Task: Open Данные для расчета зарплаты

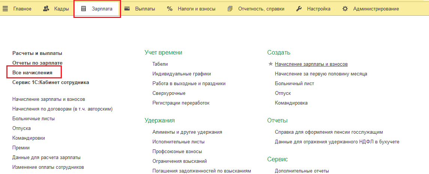Action: click(x=46, y=157)
